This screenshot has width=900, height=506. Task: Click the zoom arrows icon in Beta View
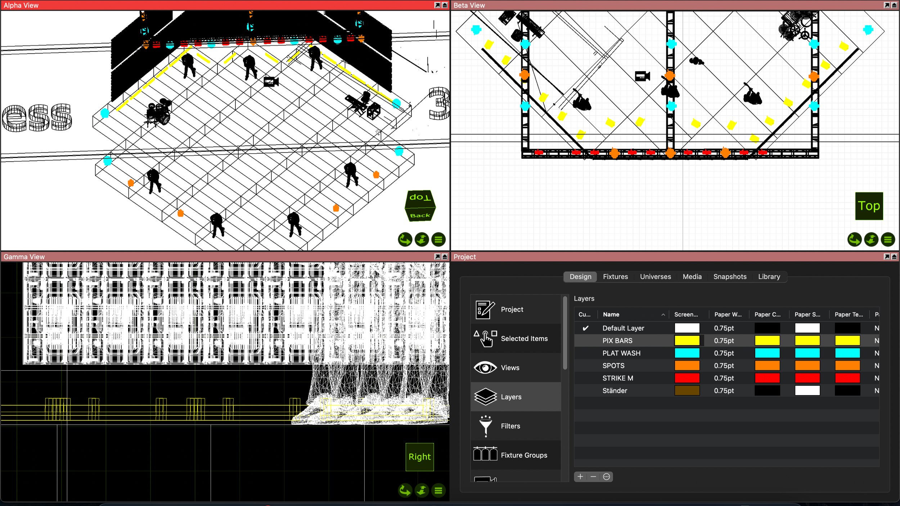(x=871, y=239)
